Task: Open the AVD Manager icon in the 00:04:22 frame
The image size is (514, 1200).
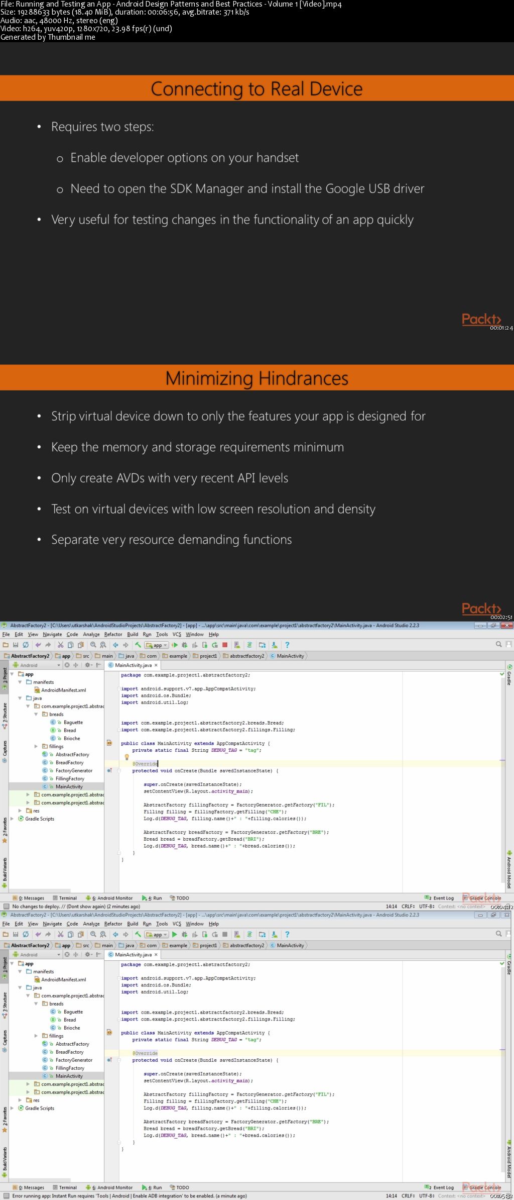Action: [x=237, y=645]
